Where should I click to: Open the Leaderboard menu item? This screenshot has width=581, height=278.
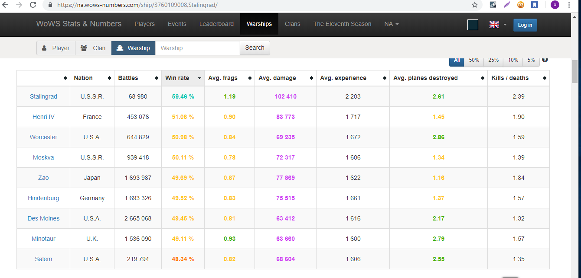click(x=216, y=24)
